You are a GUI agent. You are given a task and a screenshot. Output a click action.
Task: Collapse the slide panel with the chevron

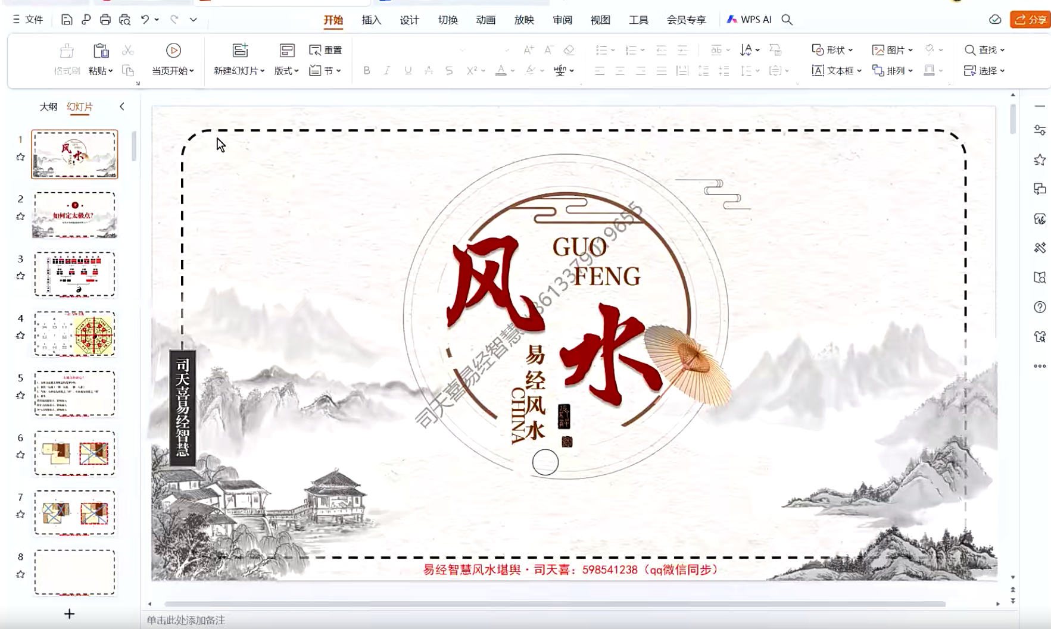pyautogui.click(x=122, y=107)
